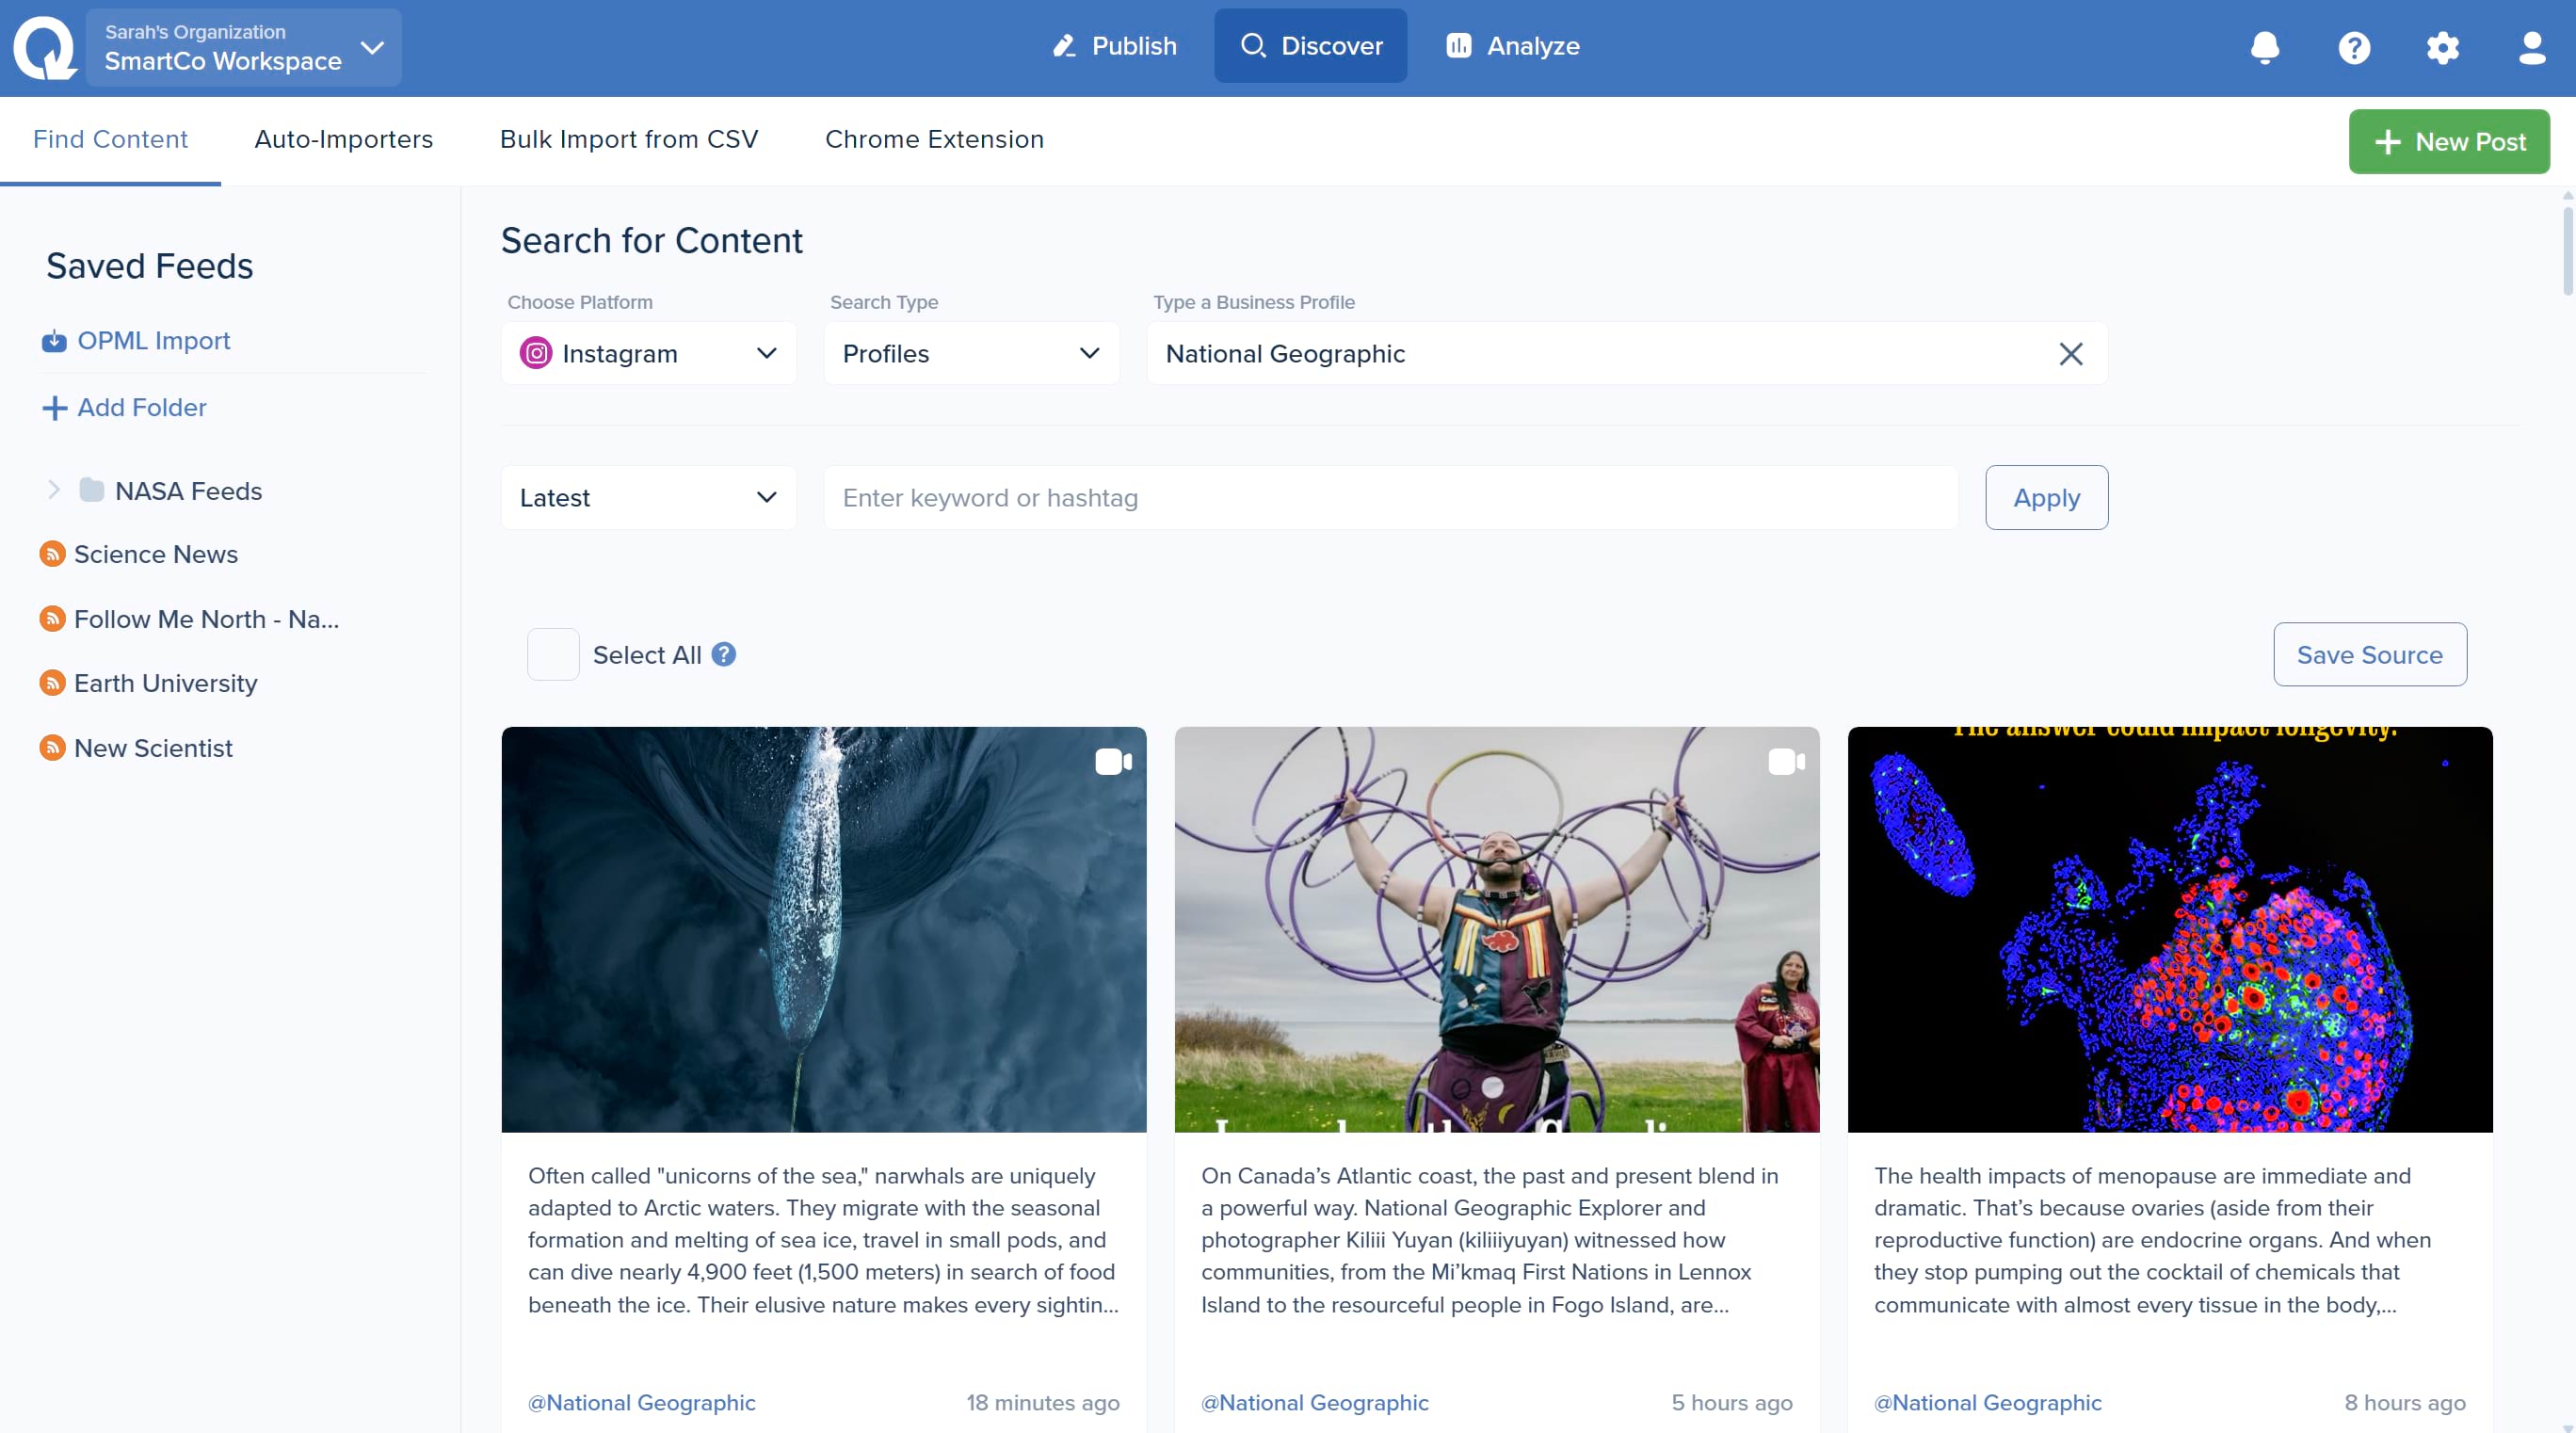This screenshot has width=2576, height=1433.
Task: Clear the National Geographic profile field
Action: tap(2070, 354)
